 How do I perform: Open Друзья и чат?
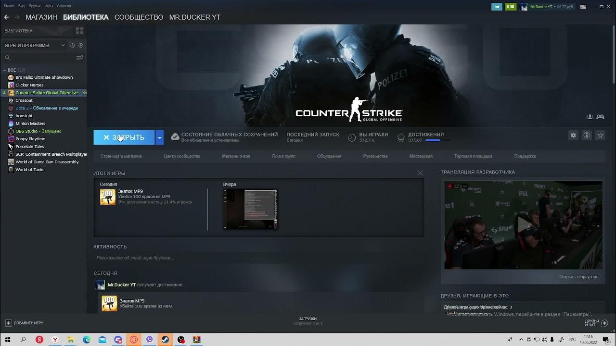(x=596, y=323)
